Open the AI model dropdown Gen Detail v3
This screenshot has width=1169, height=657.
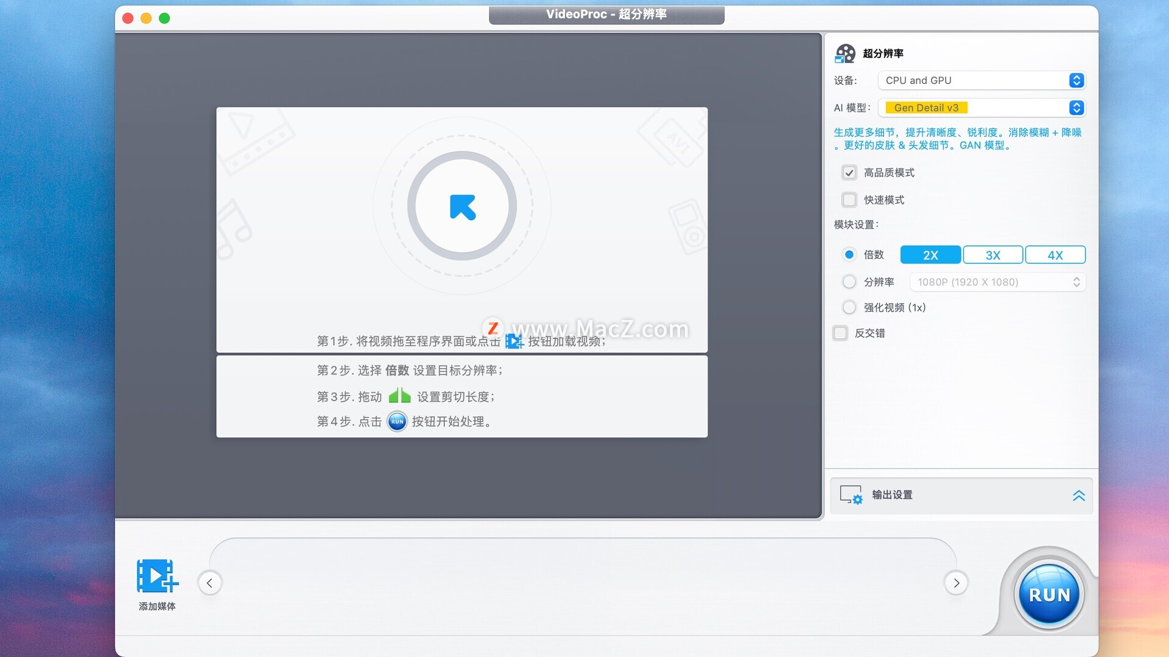981,108
